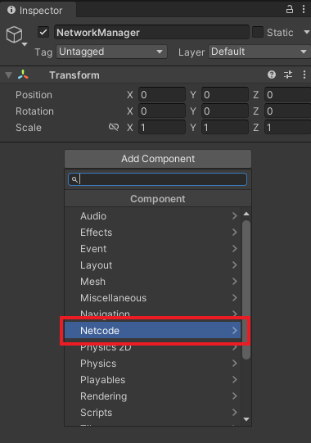Viewport: 311px width, 443px height.
Task: Open Transform component help reference
Action: (x=272, y=75)
